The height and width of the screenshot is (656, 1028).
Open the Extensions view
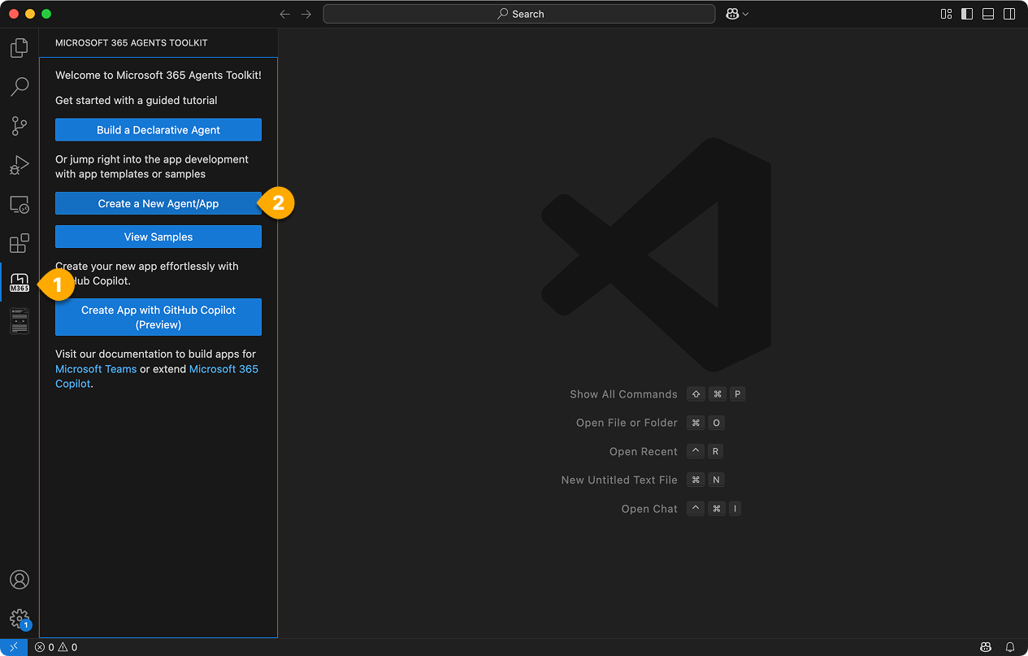tap(20, 243)
